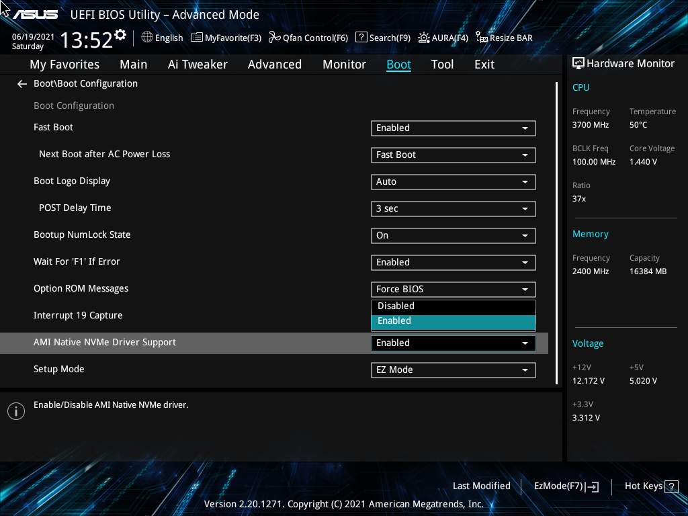Switch to EzMode with the F7 button
The image size is (688, 516).
click(565, 486)
